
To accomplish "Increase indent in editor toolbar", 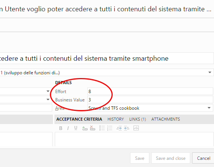I will pos(127,128).
